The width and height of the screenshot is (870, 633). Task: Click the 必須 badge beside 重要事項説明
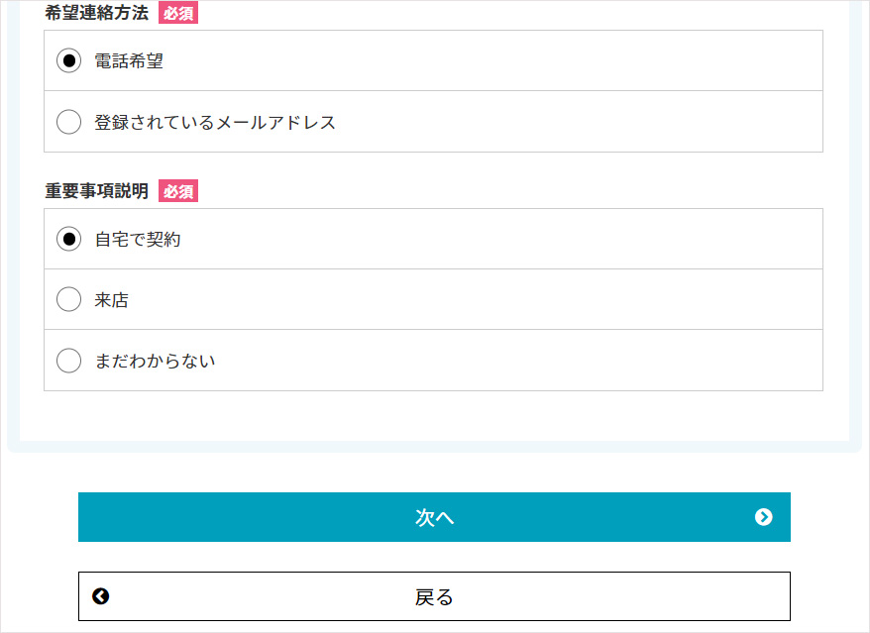point(178,191)
